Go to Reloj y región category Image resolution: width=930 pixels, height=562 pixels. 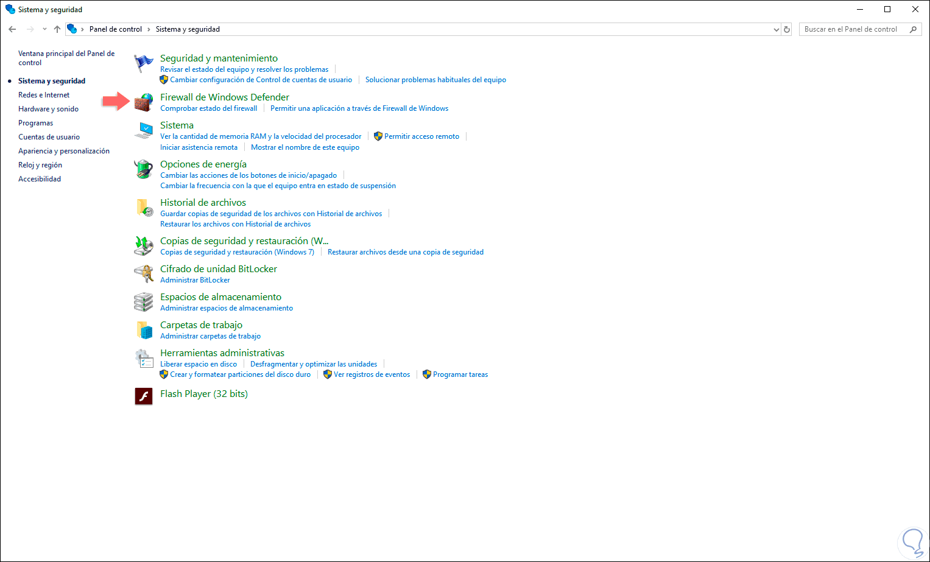40,165
